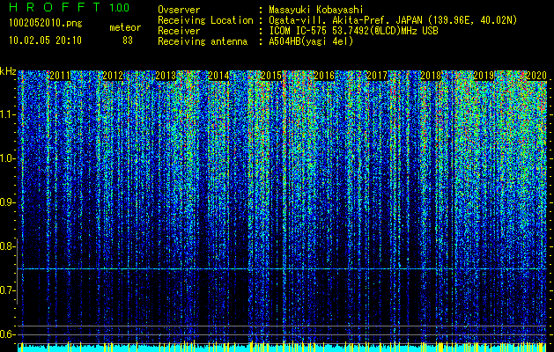
Task: Click the observer name Masayuki Kobayashi
Action: click(316, 10)
